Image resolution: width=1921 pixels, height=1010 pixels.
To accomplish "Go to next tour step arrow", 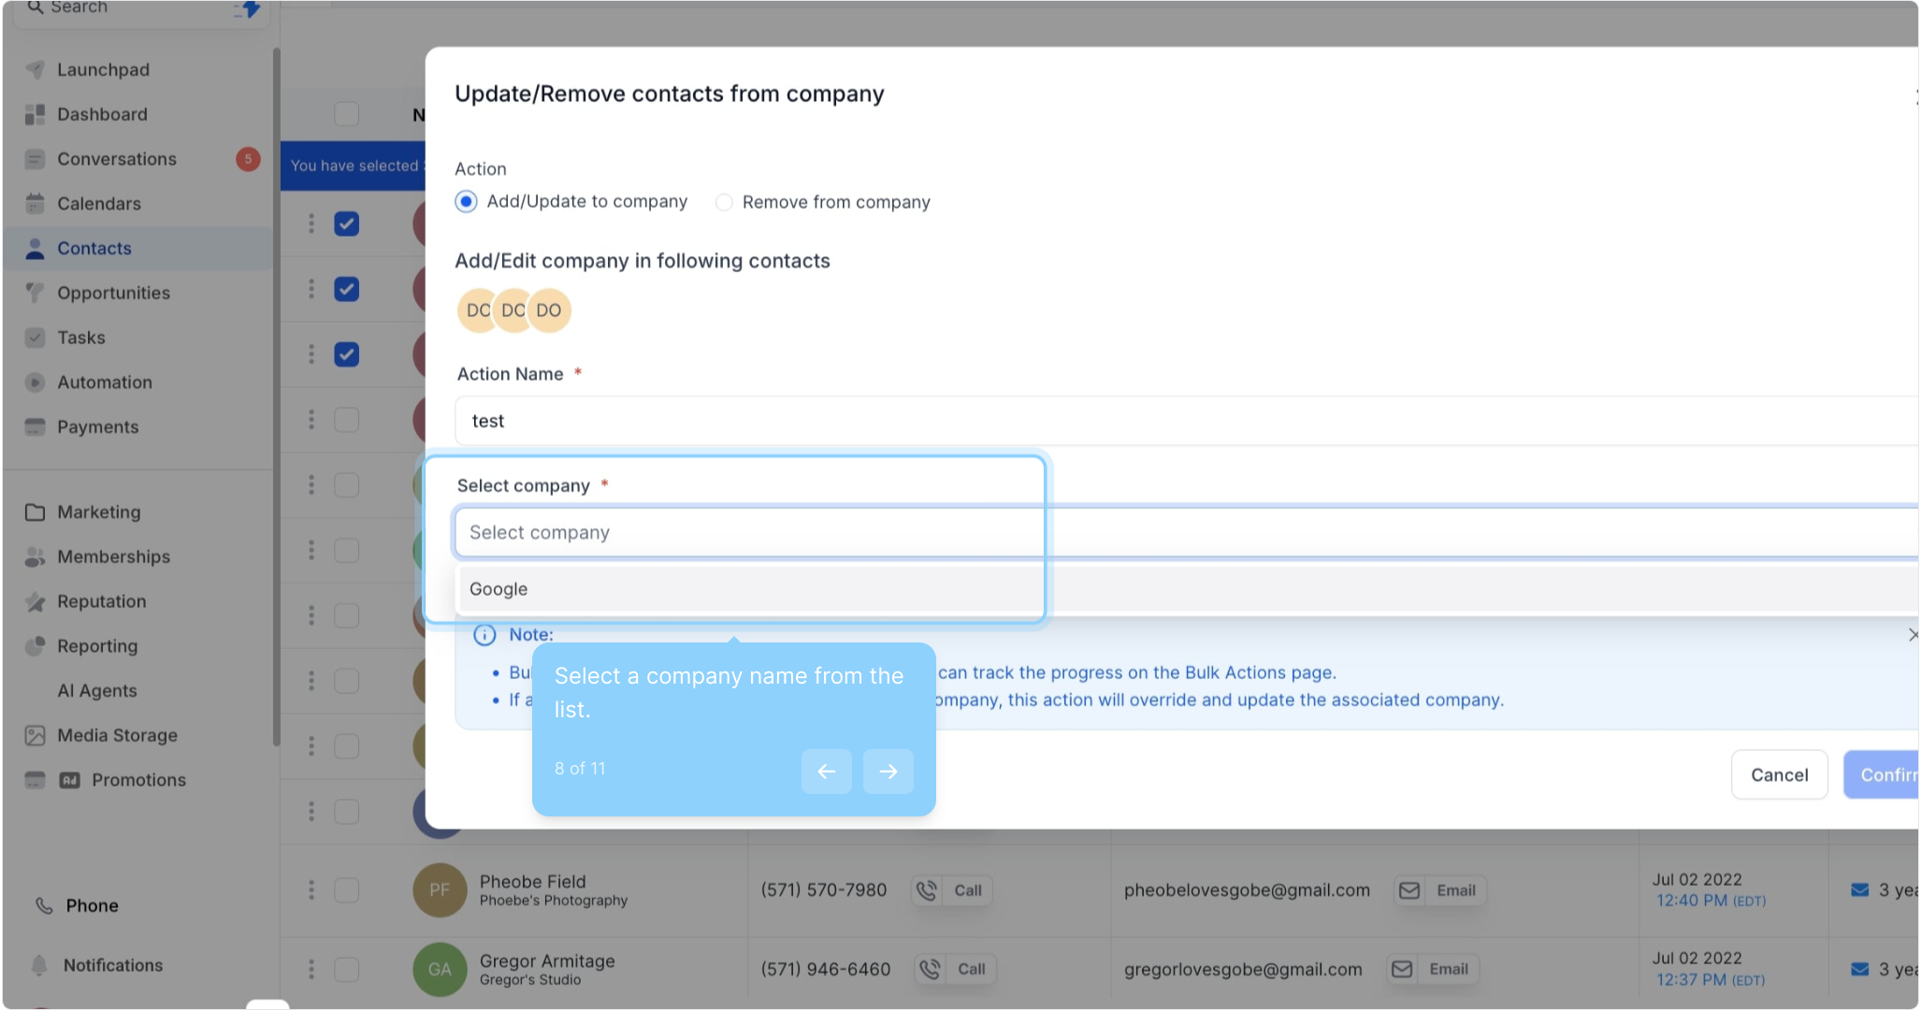I will click(888, 772).
